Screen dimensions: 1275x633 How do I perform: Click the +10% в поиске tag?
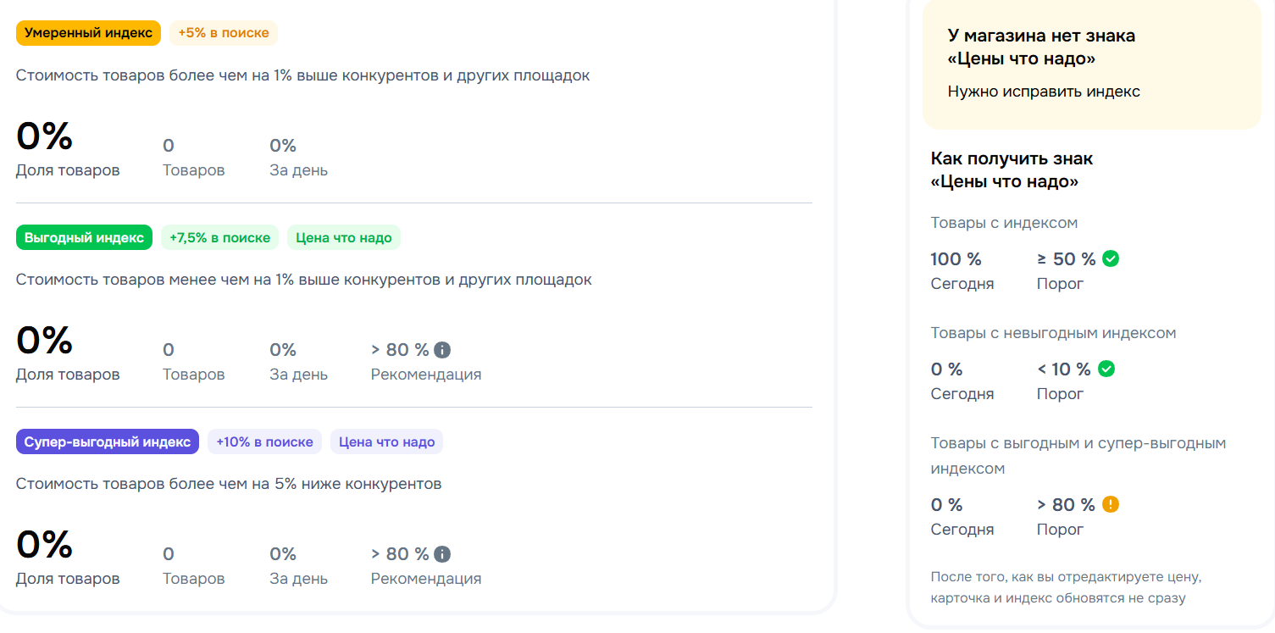264,441
